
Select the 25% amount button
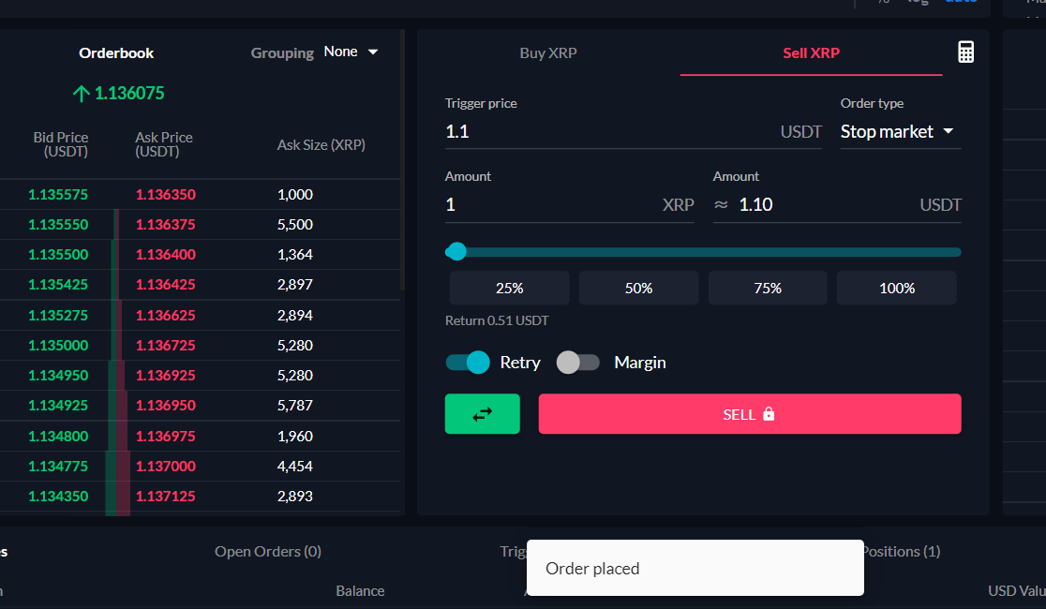pyautogui.click(x=509, y=288)
